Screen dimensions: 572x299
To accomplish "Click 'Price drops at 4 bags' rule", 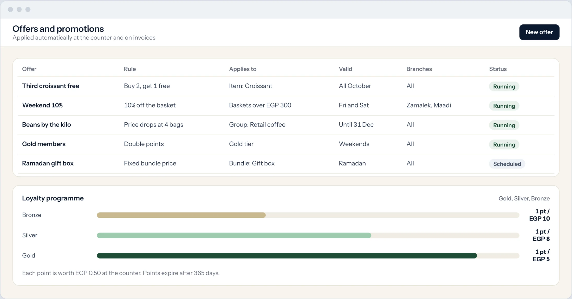I will coord(153,125).
